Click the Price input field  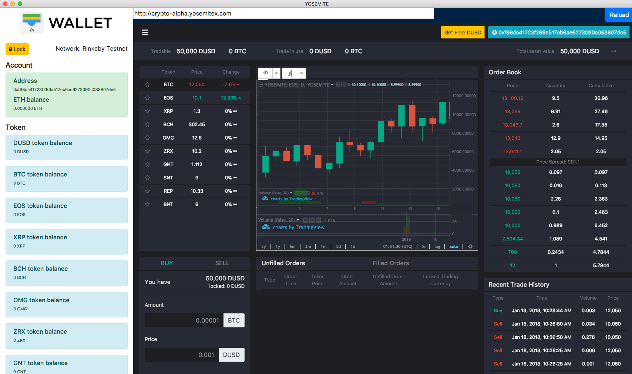pos(182,355)
